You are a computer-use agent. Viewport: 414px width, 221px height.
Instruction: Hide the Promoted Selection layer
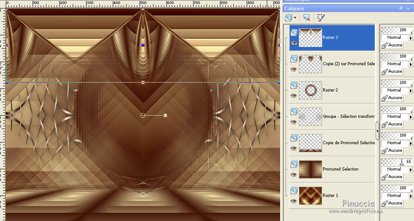[293, 175]
